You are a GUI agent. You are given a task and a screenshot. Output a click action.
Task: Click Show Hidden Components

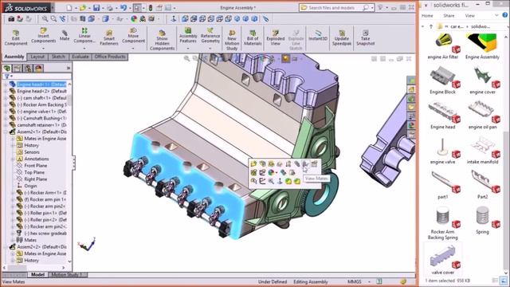(x=162, y=41)
